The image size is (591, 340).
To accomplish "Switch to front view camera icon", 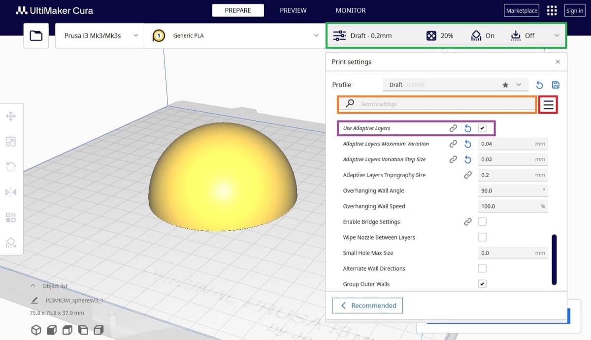I will pyautogui.click(x=52, y=330).
